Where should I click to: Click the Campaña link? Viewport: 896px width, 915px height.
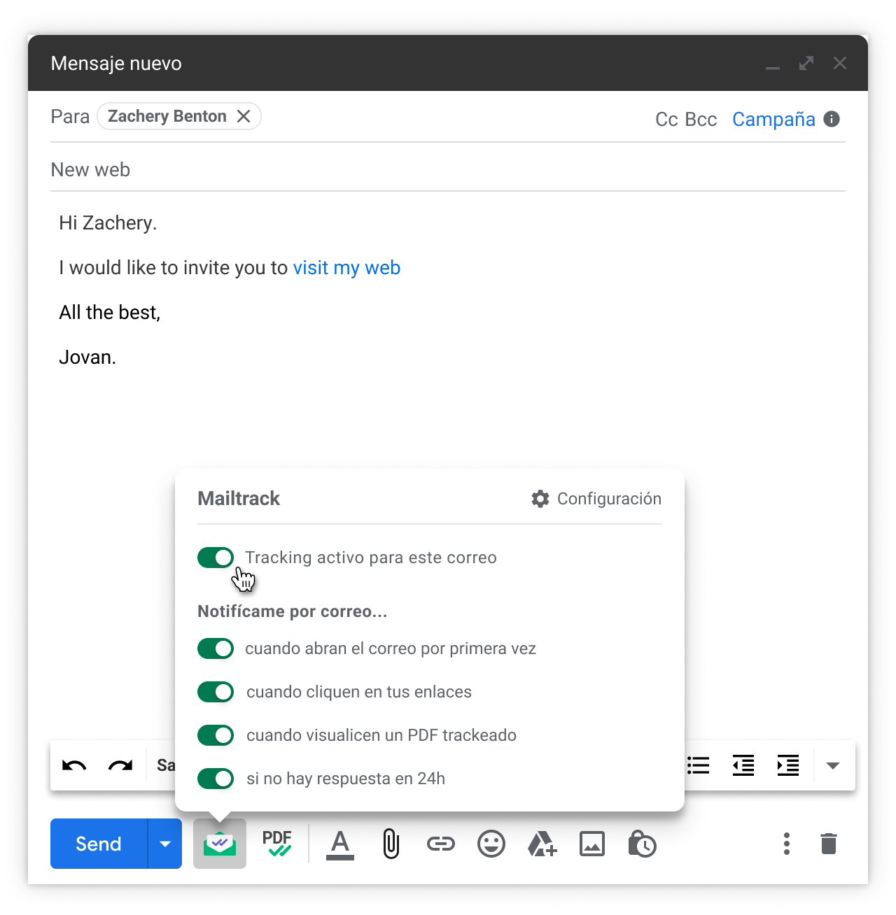tap(773, 120)
